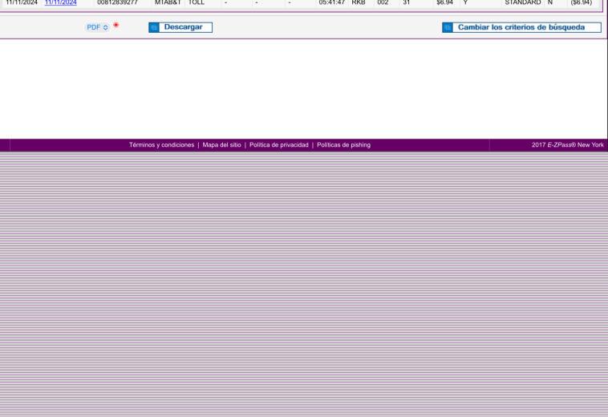Click the RKB plaza cell
The height and width of the screenshot is (417, 608).
pos(359,3)
